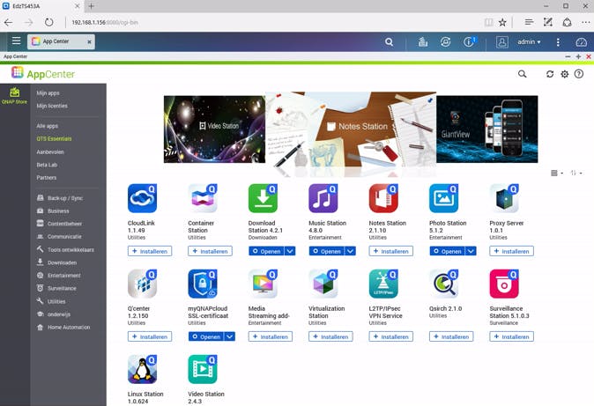594x406 pixels.
Task: Open the CloudLink app icon
Action: coord(142,198)
